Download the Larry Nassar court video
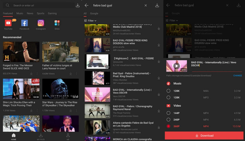Viewport: 245px width, 141px height. (x=71, y=74)
